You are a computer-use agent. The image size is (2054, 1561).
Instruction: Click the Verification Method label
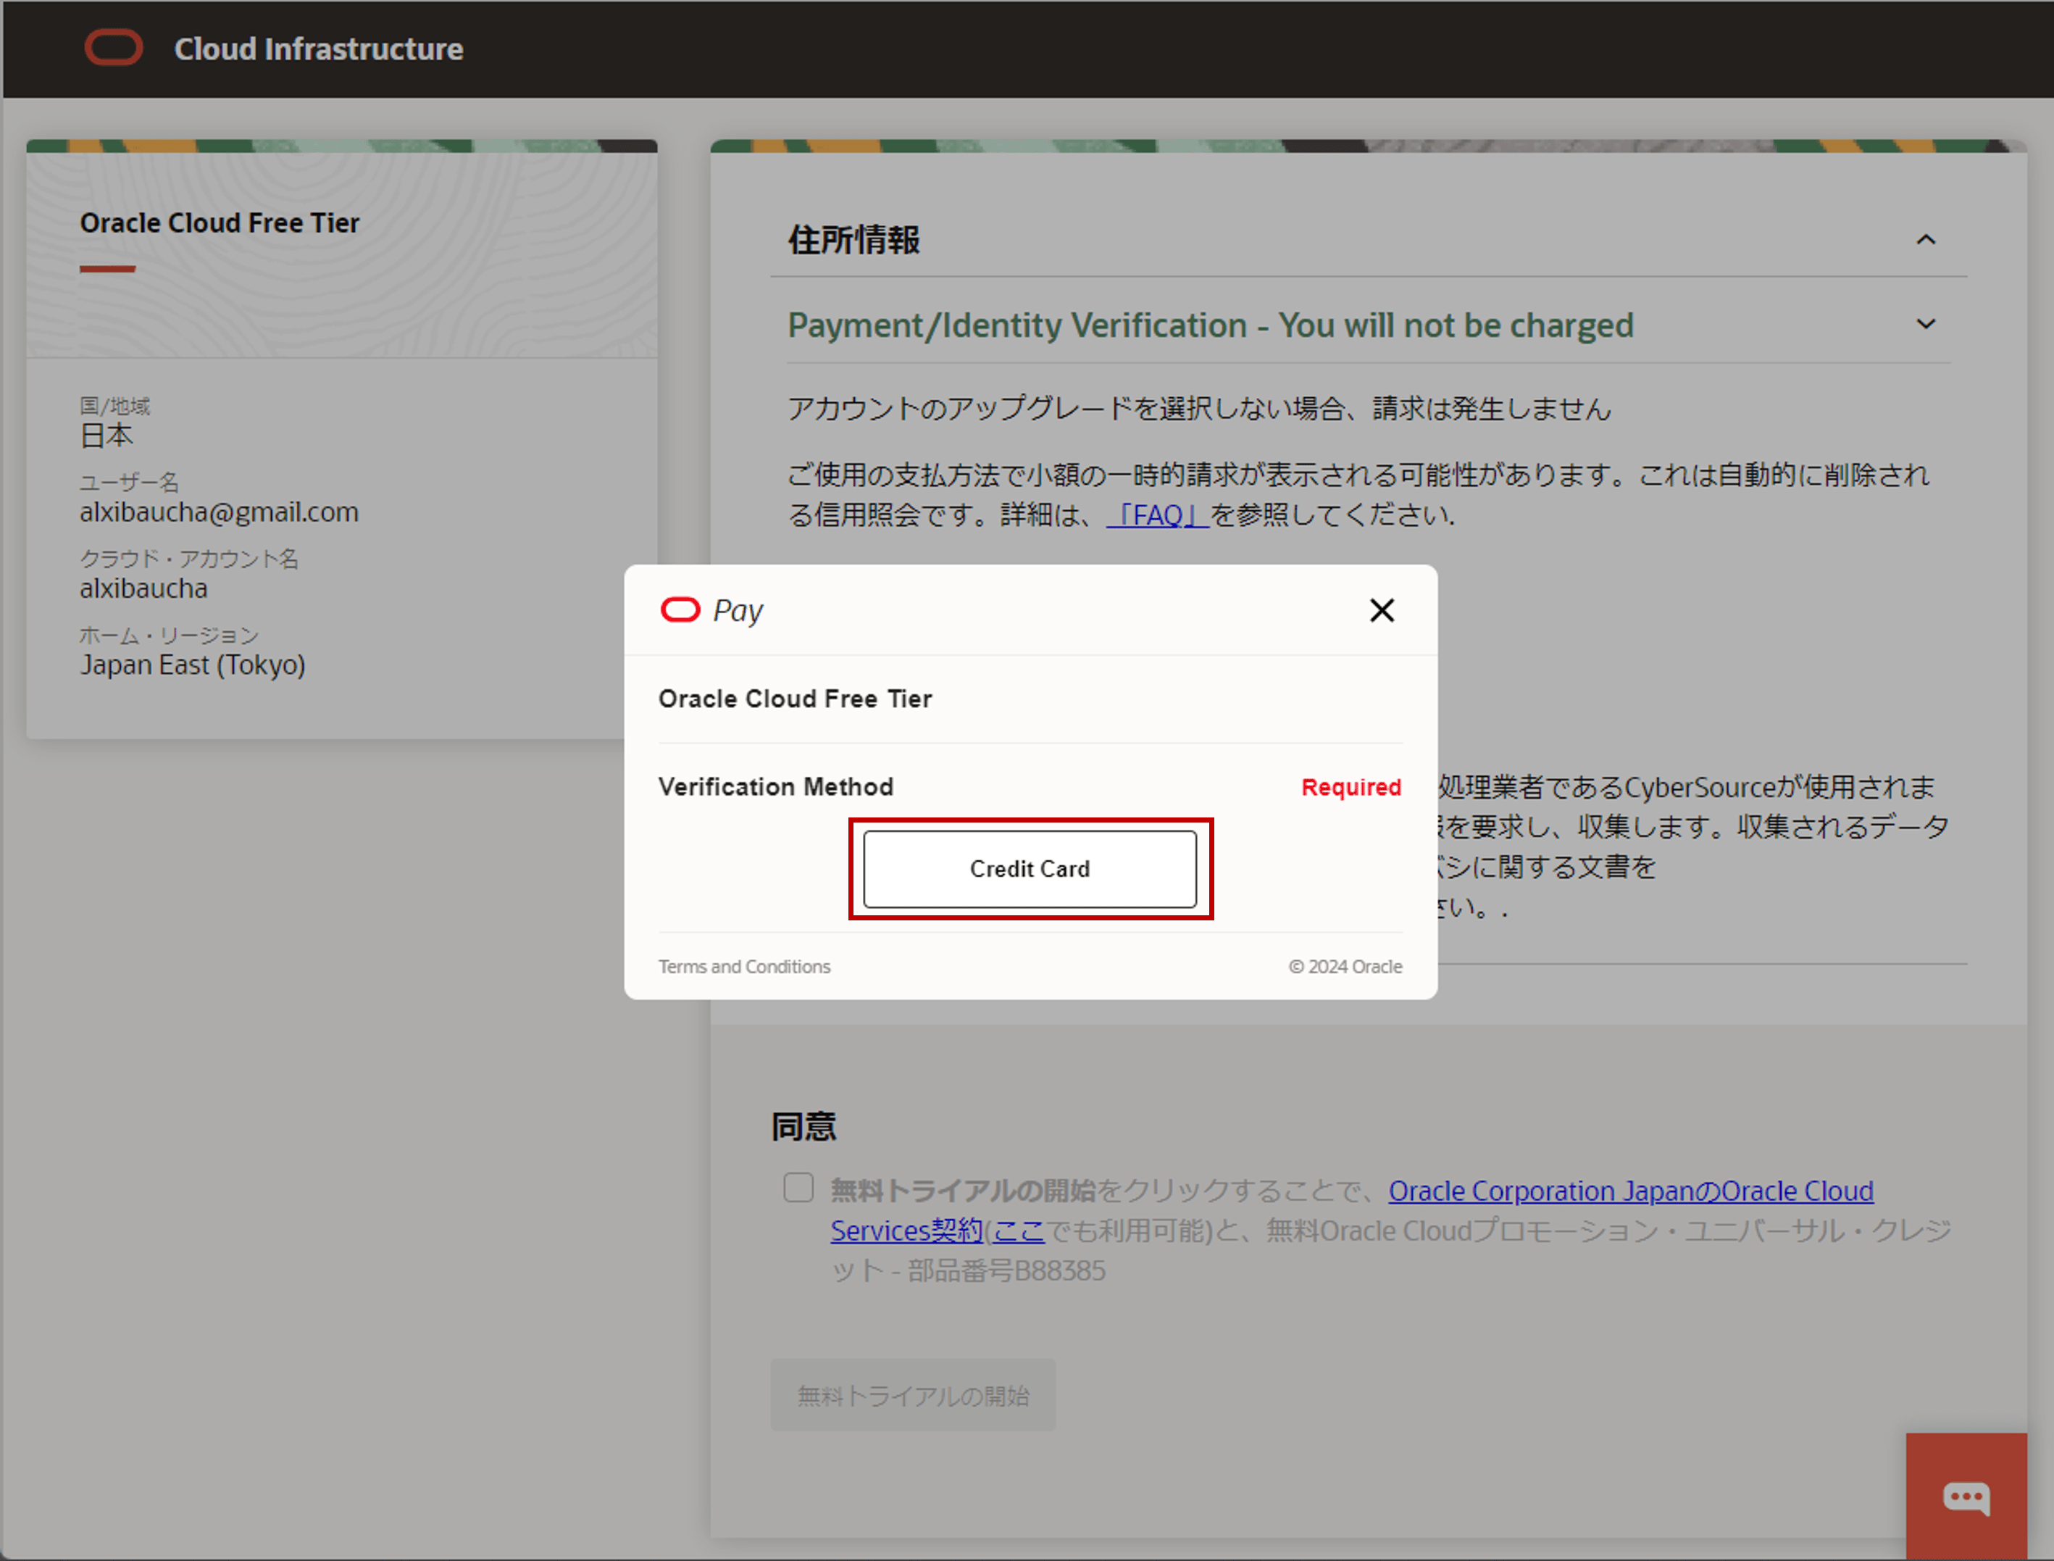coord(776,787)
